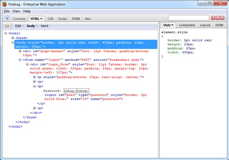Collapse the root html node
The image size is (229, 160).
coord(6,33)
